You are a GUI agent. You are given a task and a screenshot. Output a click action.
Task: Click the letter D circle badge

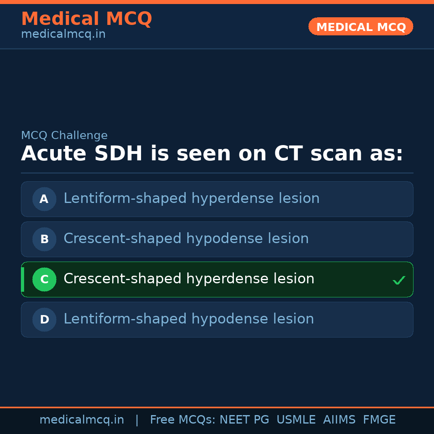coord(44,319)
